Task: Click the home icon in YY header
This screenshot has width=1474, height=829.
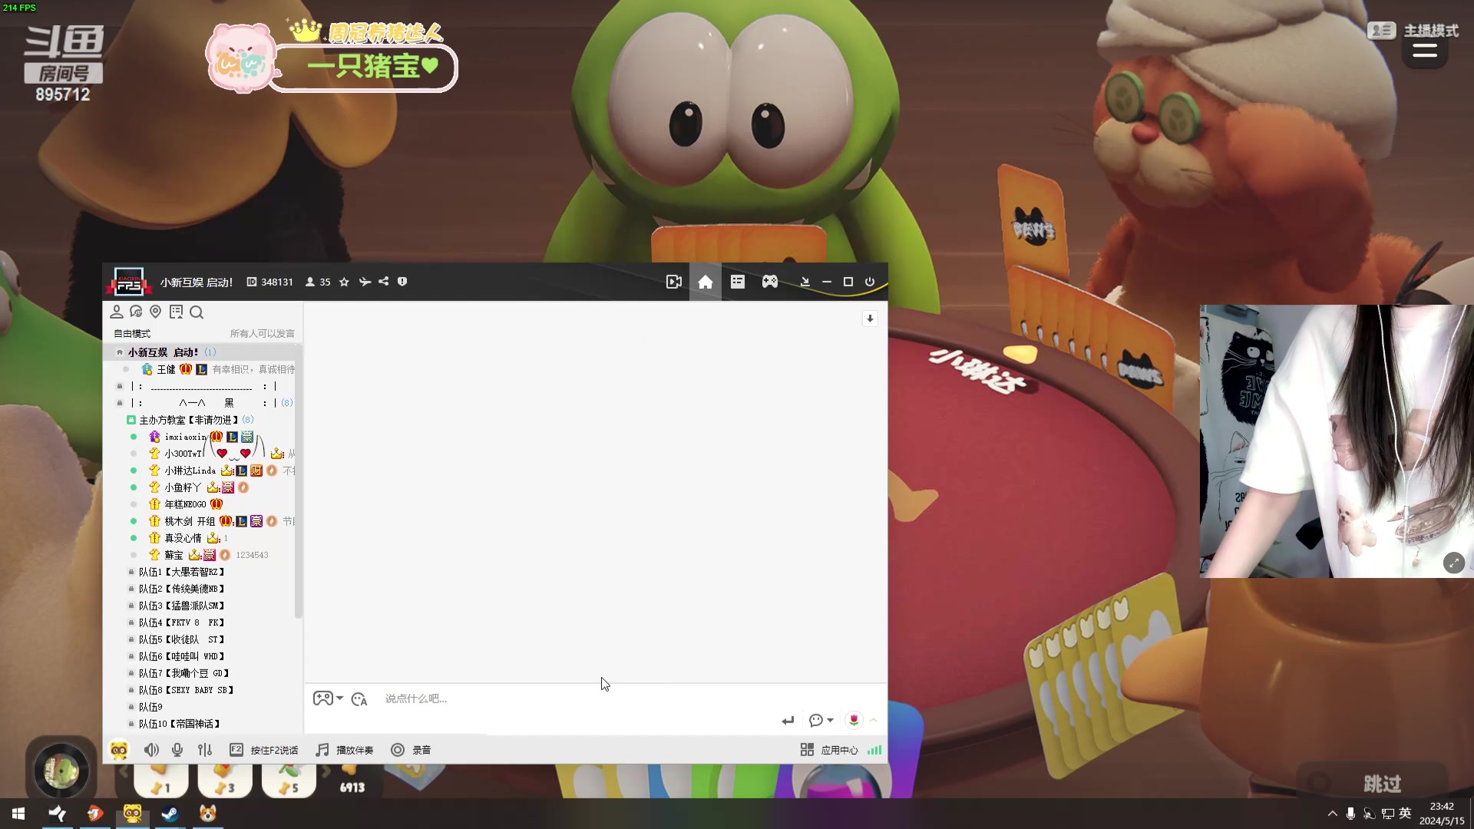Action: tap(705, 282)
